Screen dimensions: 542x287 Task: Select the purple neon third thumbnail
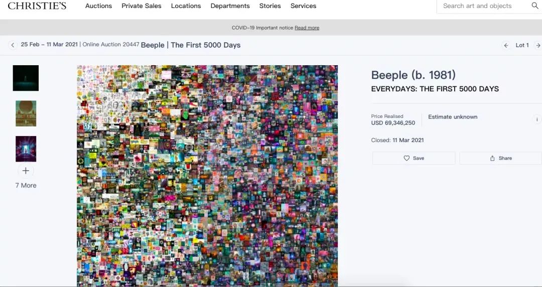26,149
